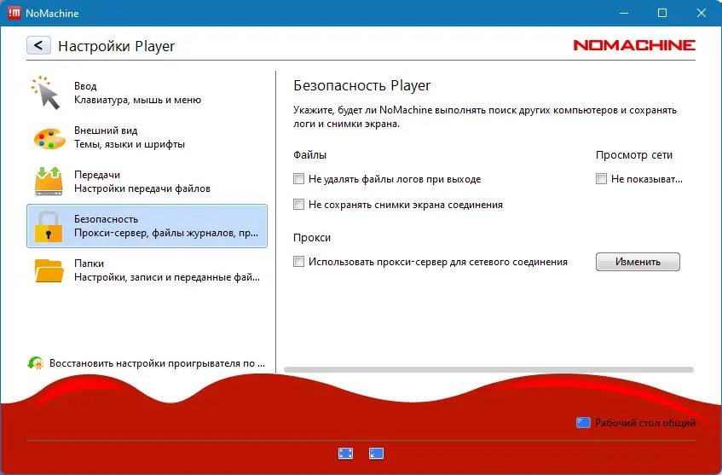Open the Папки section
This screenshot has width=722, height=475.
(x=147, y=270)
